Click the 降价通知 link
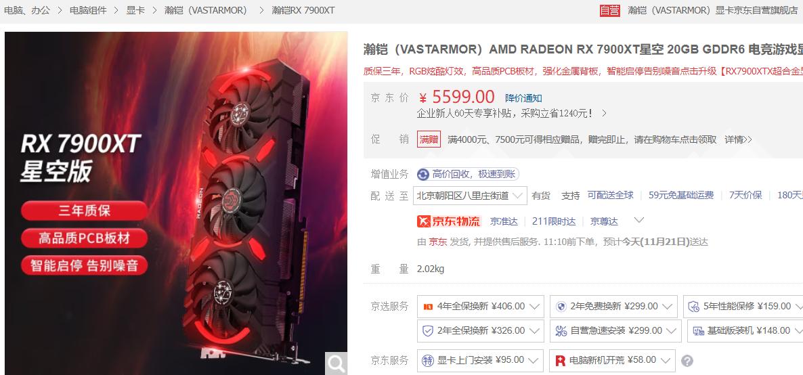 pos(523,98)
